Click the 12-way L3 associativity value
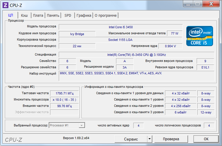This screenshot has height=146, width=222. click(206, 112)
